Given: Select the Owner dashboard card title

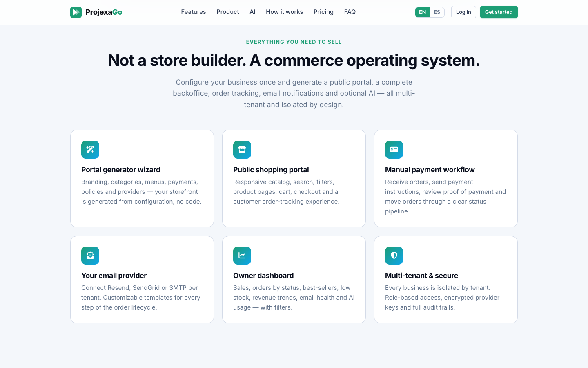Looking at the screenshot, I should click(x=263, y=276).
